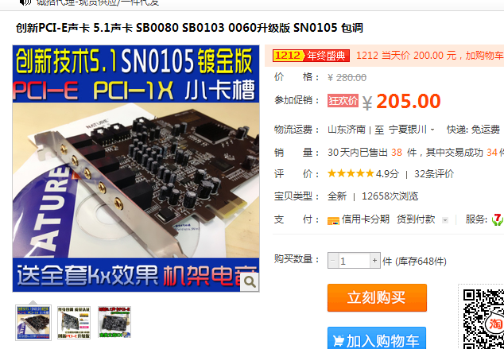Select the first product thumbnail

[x=33, y=322]
